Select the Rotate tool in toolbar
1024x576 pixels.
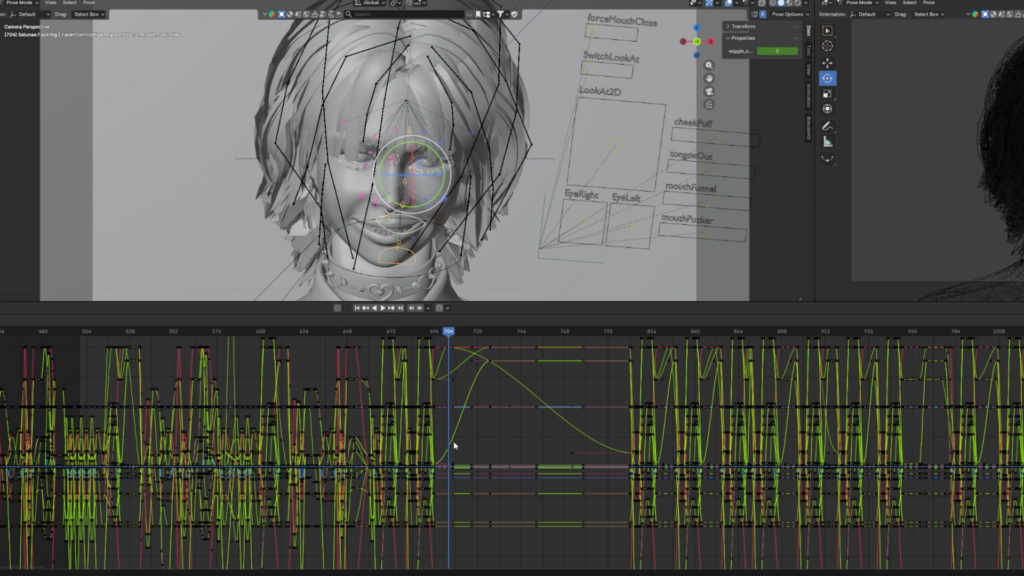(x=827, y=78)
